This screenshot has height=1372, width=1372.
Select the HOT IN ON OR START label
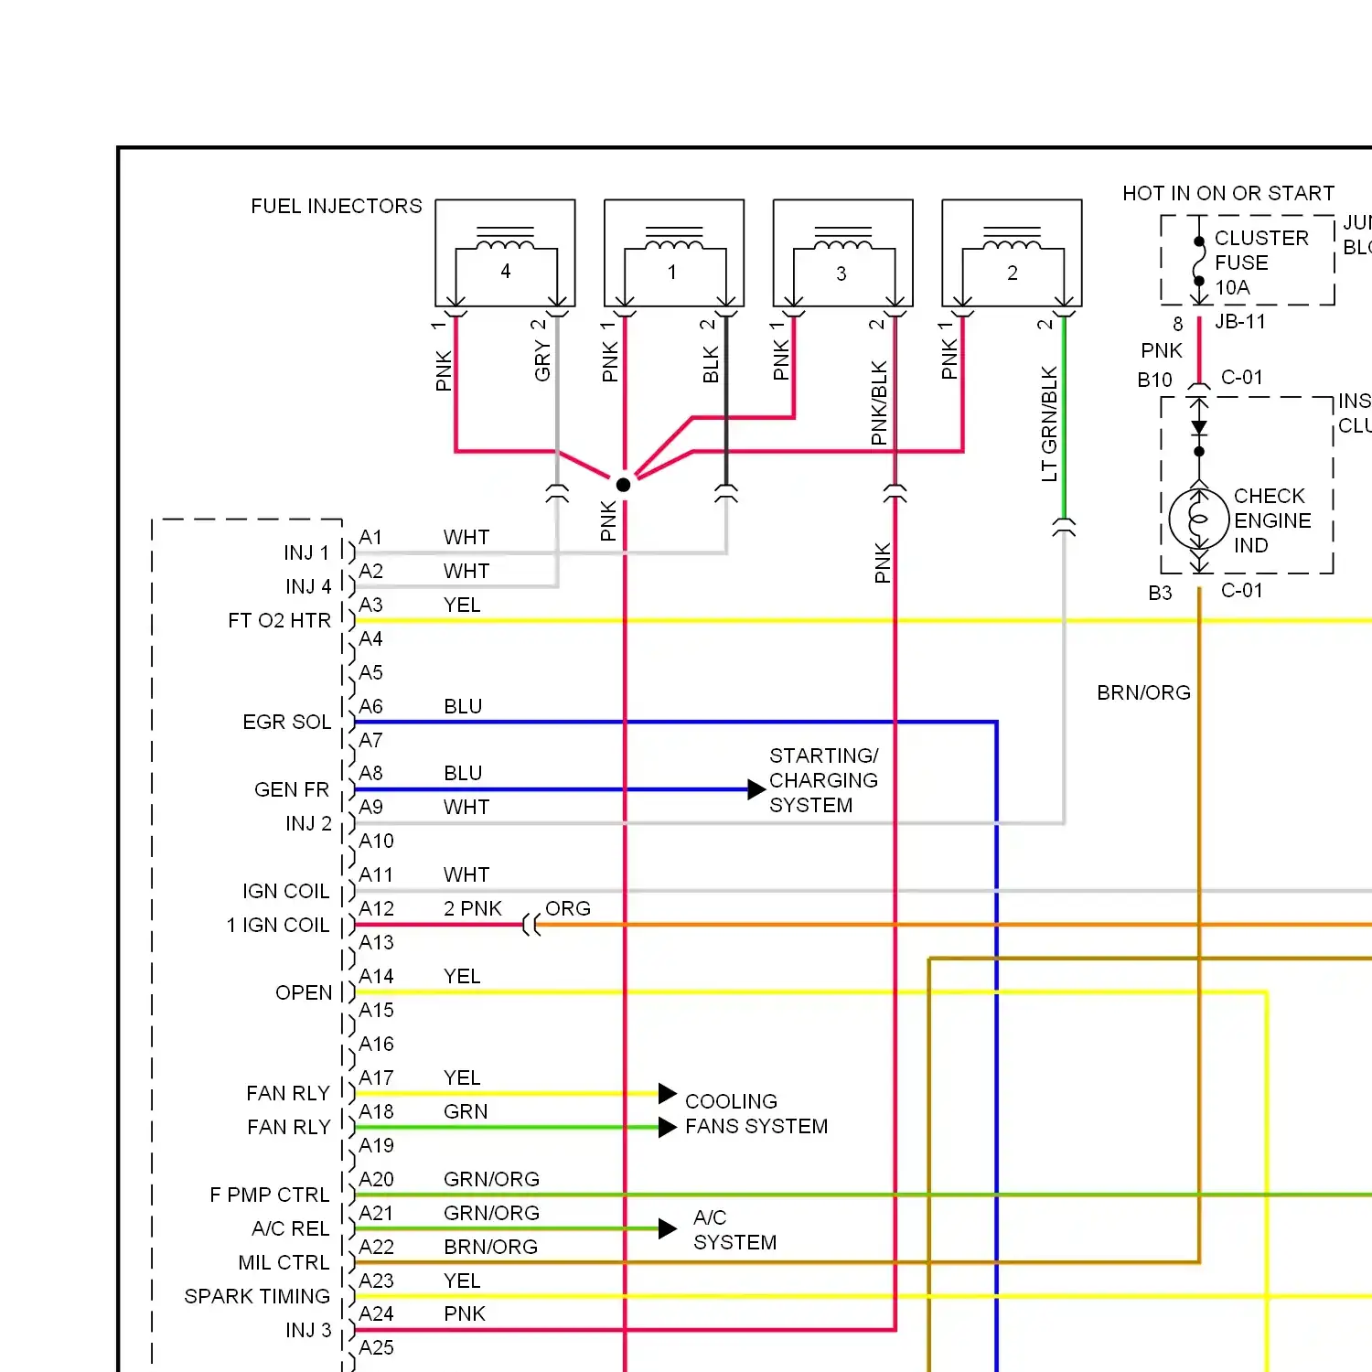[x=1228, y=194]
